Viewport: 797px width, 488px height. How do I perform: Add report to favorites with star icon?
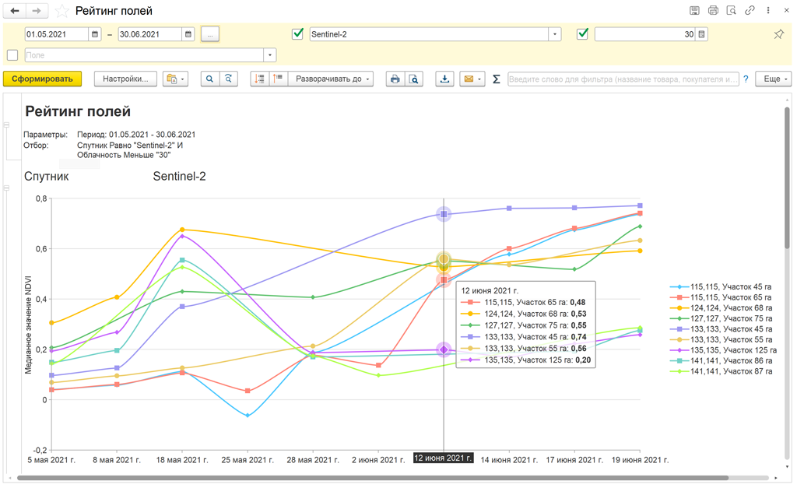pyautogui.click(x=62, y=11)
